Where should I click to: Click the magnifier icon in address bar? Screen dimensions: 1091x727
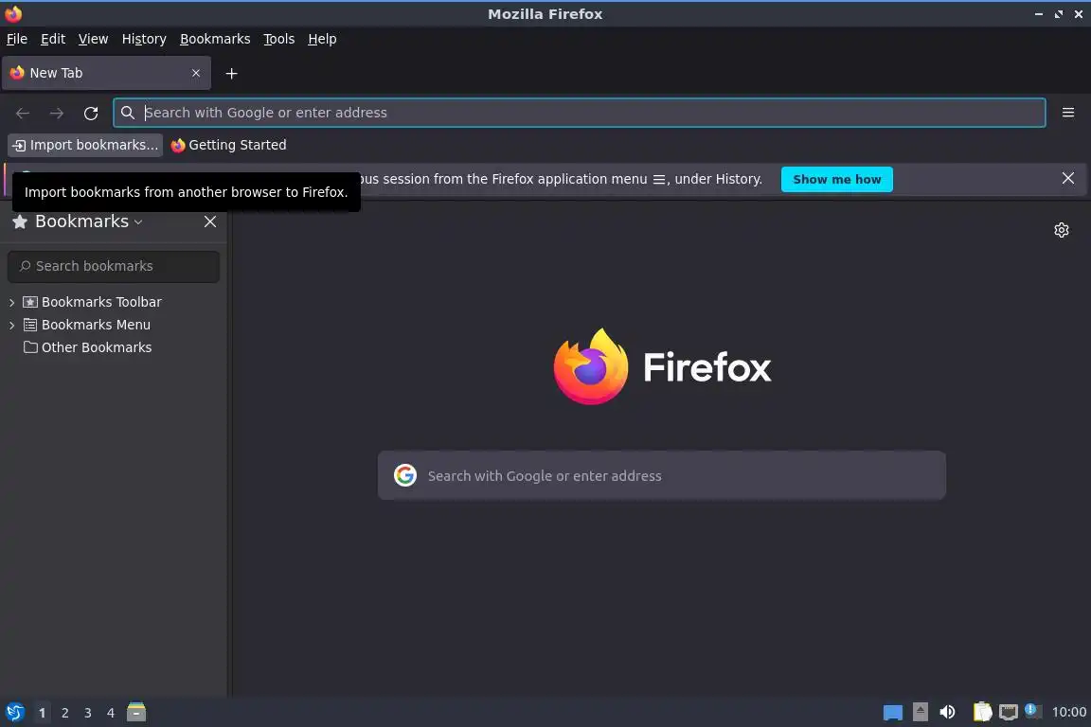coord(127,113)
